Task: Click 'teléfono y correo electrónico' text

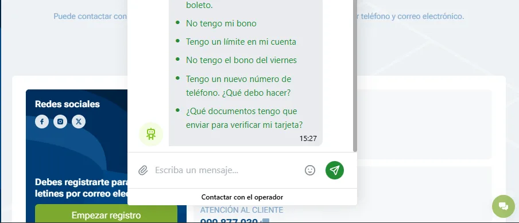Action: point(412,16)
